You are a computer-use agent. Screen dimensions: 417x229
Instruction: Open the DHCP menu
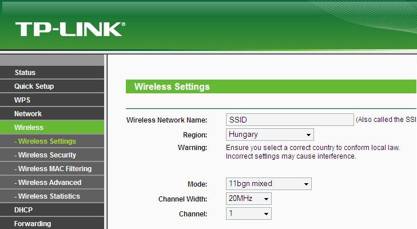click(x=52, y=210)
